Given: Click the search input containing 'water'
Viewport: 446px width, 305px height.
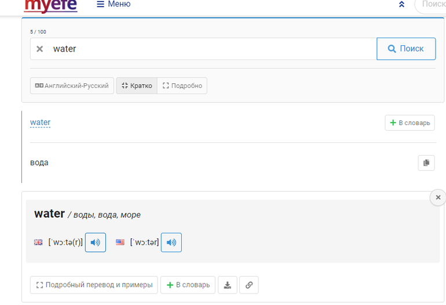Looking at the screenshot, I should (x=209, y=49).
